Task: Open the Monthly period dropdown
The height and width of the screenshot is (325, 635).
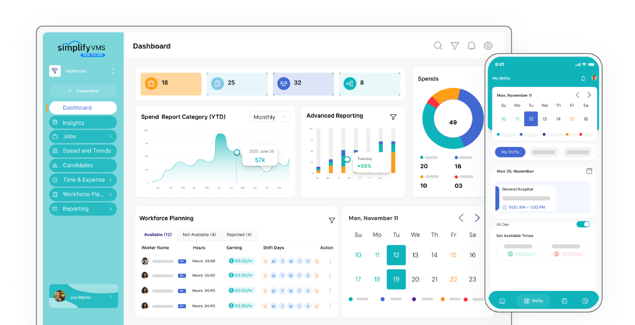Action: coord(269,117)
